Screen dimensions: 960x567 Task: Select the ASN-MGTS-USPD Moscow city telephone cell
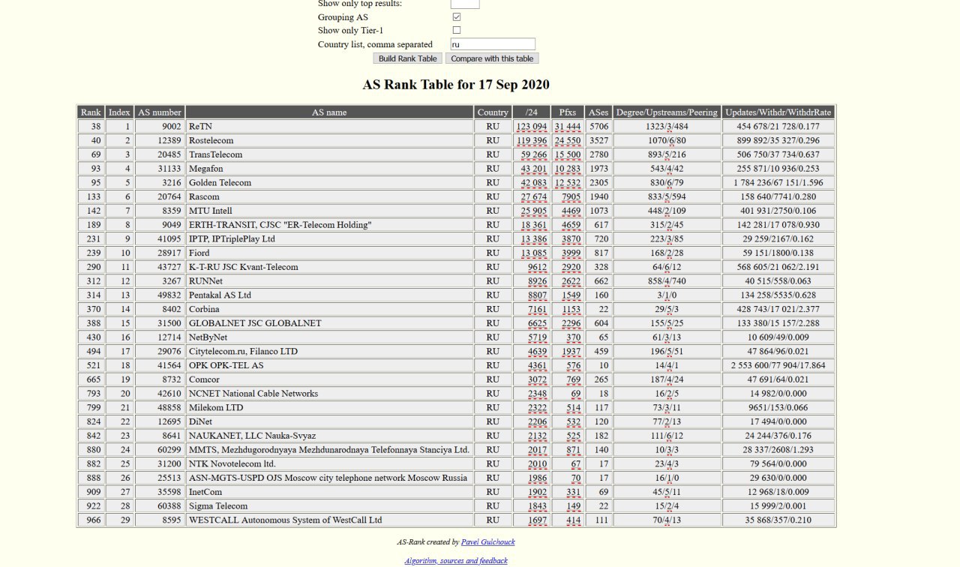330,478
